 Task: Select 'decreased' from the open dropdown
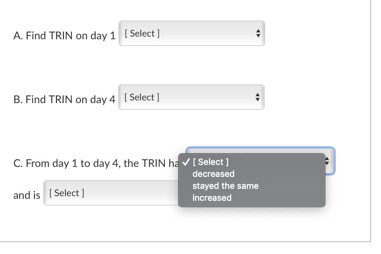(x=213, y=174)
